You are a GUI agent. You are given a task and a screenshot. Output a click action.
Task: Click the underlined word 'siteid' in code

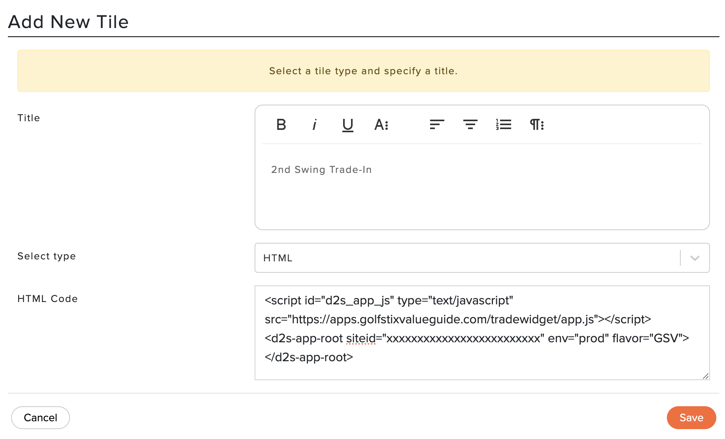361,338
